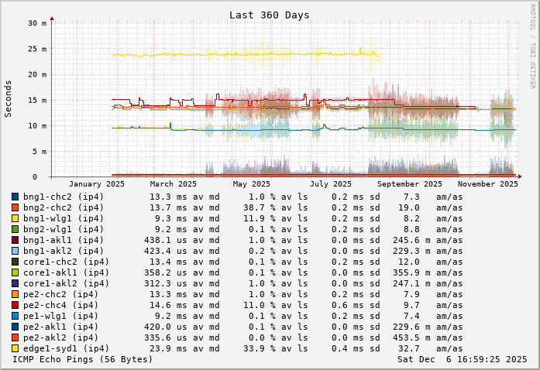Click the pe2-akl2 (ip4) legend label
This screenshot has height=370, width=540.
click(x=60, y=337)
